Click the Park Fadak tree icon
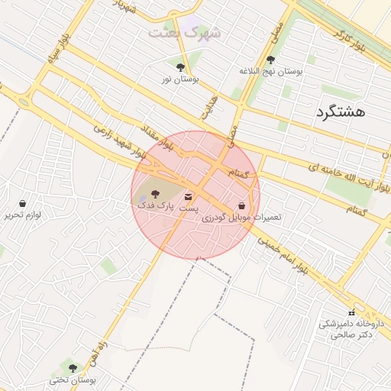 click(155, 194)
